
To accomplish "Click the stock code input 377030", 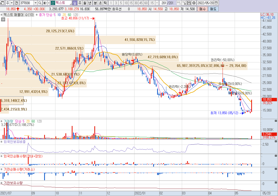I will tap(27, 3).
